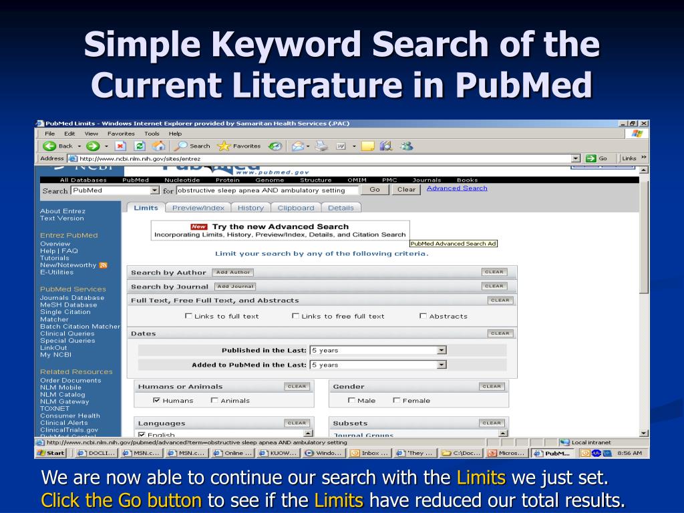Check the Abstracts checkbox
The image size is (684, 513).
point(423,316)
